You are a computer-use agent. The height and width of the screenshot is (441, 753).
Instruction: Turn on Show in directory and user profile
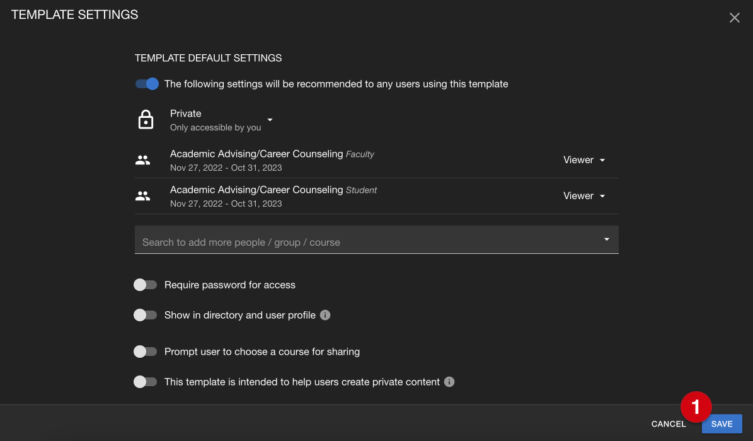146,315
